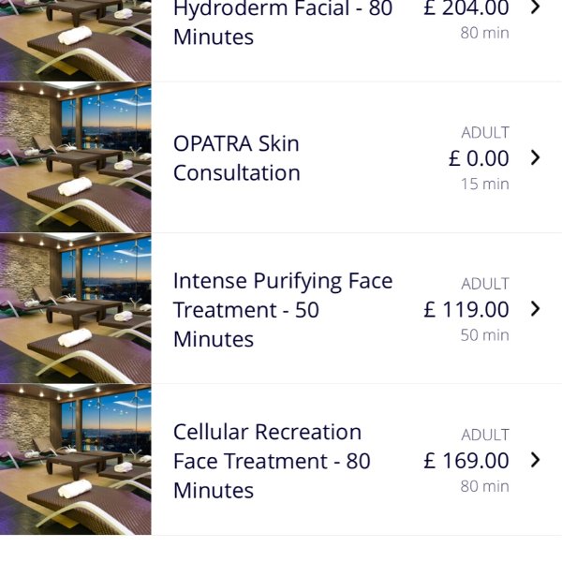Select the Intense Purifying Face Treatment thumbnail
The image size is (562, 562).
[x=75, y=308]
